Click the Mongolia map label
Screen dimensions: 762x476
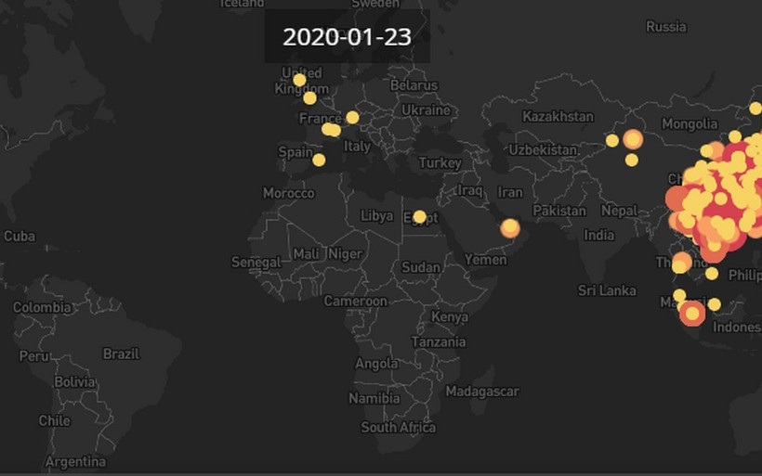(689, 123)
